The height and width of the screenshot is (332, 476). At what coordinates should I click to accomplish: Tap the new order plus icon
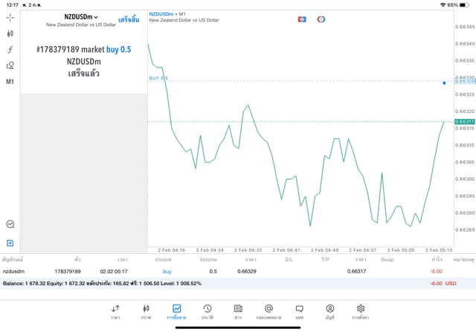pyautogui.click(x=10, y=243)
